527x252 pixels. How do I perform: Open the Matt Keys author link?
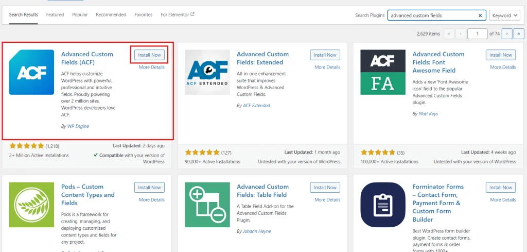tap(428, 114)
